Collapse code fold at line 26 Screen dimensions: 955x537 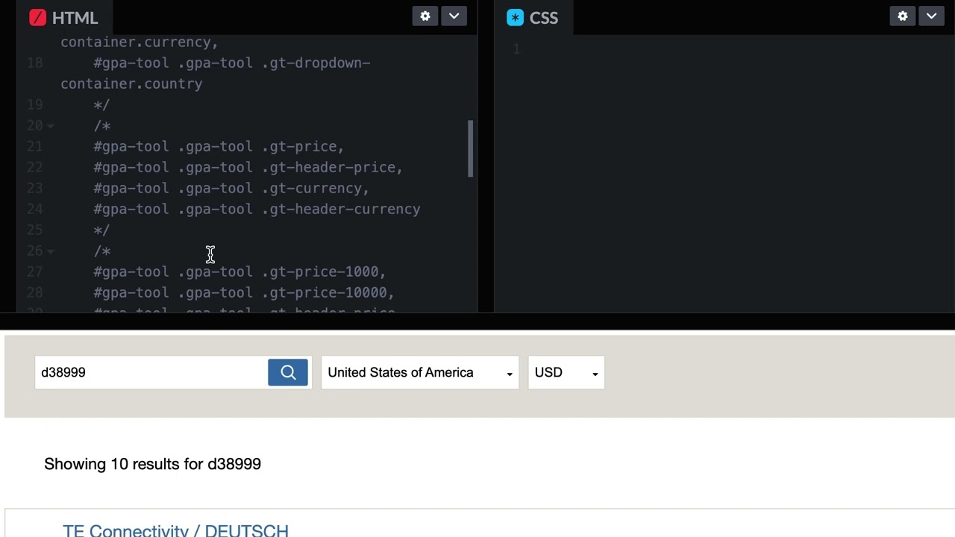(51, 251)
